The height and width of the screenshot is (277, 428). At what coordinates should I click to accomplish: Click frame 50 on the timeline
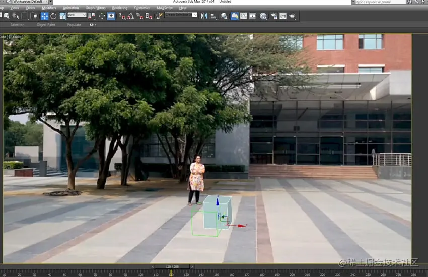point(64,274)
